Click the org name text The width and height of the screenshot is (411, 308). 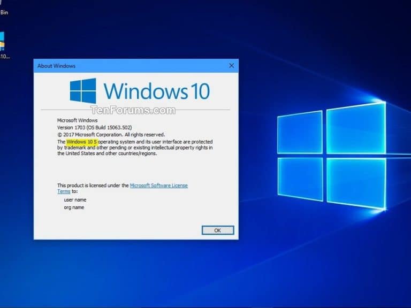click(74, 207)
